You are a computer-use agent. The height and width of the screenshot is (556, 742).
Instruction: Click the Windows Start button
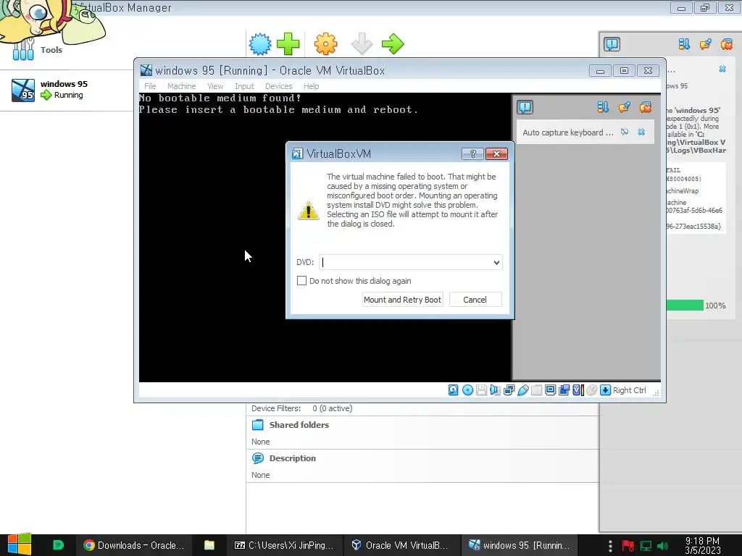click(20, 544)
